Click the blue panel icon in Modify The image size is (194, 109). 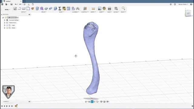click(69, 8)
